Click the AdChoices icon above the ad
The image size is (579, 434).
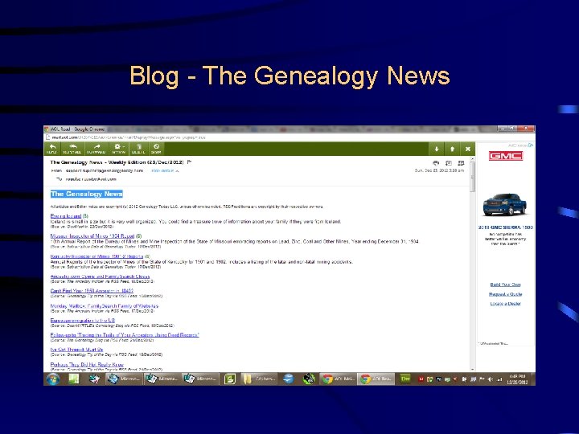tap(531, 145)
